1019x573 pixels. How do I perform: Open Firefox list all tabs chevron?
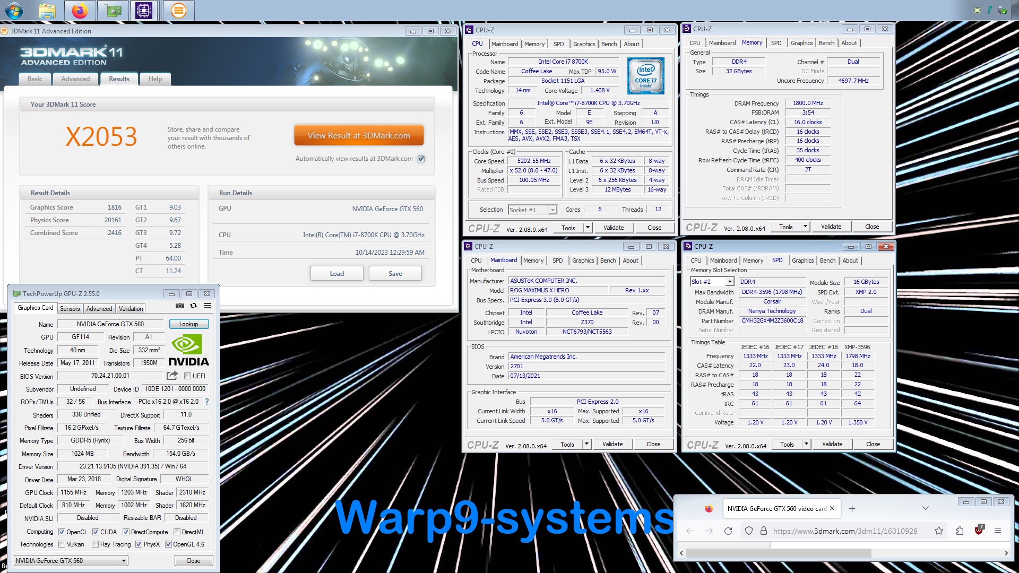926,508
